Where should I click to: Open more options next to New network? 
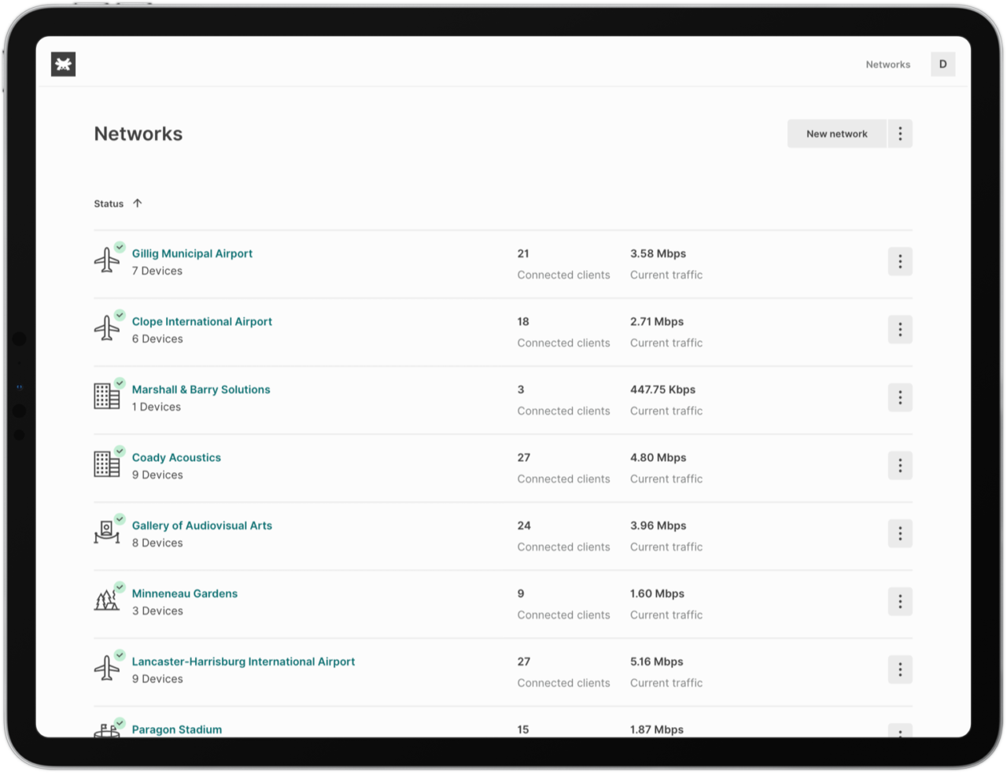[x=900, y=134]
